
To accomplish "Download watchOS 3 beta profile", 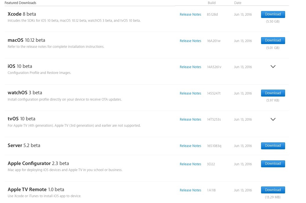I will coord(273,93).
